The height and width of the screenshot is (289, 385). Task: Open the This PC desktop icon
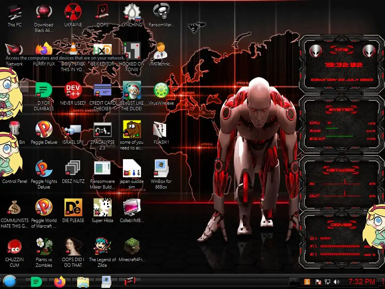tap(15, 16)
